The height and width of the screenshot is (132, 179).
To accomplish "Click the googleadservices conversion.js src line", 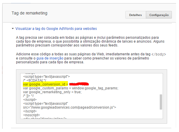I will pyautogui.click(x=70, y=107).
